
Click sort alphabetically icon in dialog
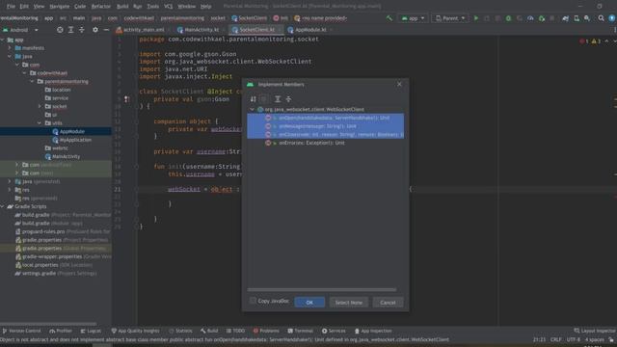pos(253,99)
